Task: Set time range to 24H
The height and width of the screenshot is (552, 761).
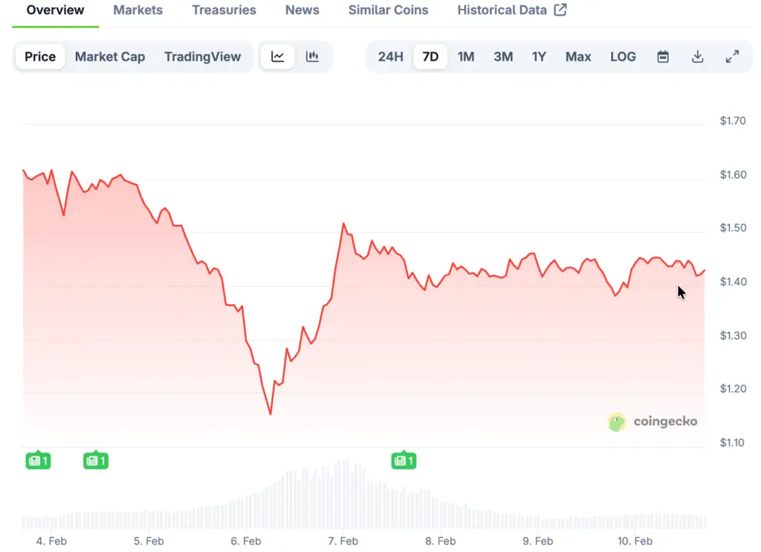Action: point(390,57)
